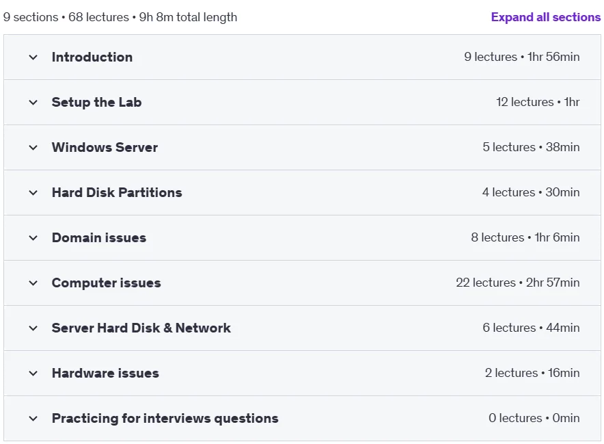
Task: Open the Introduction section title
Action: coord(92,57)
